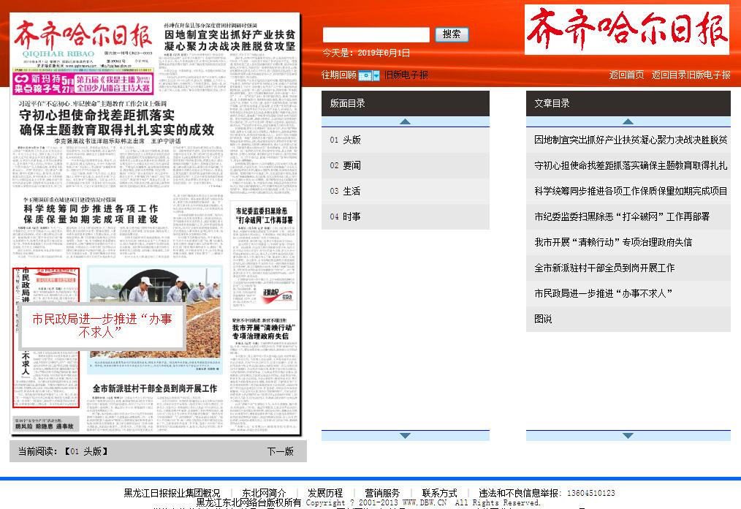741x509 pixels.
Task: Click 返回首页 link
Action: (627, 75)
